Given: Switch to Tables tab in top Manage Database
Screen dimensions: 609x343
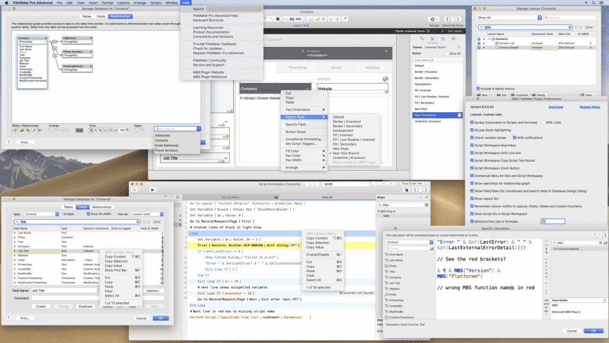Looking at the screenshot, I should pyautogui.click(x=87, y=16).
